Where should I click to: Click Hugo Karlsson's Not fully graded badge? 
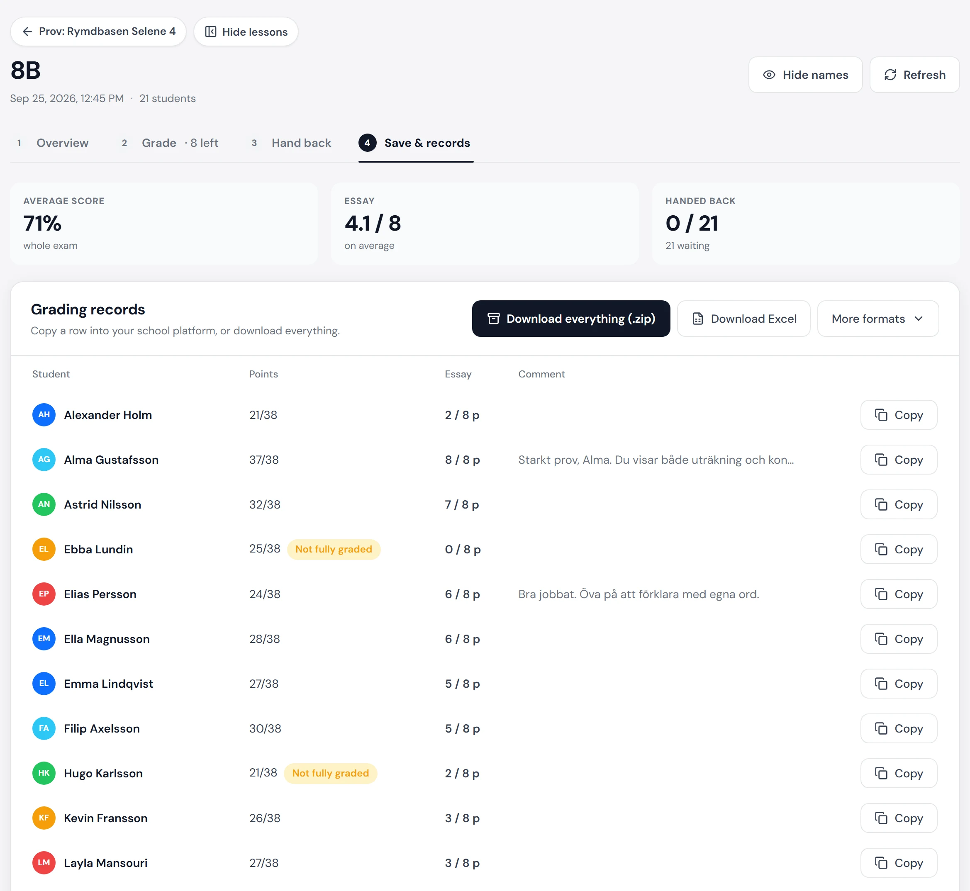(330, 773)
